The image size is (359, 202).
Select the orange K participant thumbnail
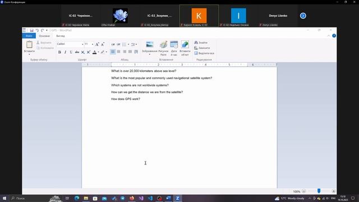[199, 16]
